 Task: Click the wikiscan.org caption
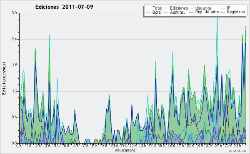[125, 150]
